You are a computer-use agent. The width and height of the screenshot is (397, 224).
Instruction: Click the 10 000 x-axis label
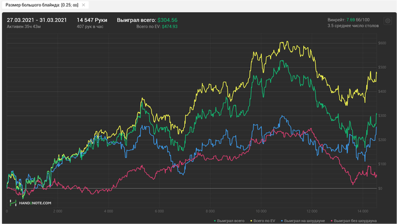click(261, 211)
